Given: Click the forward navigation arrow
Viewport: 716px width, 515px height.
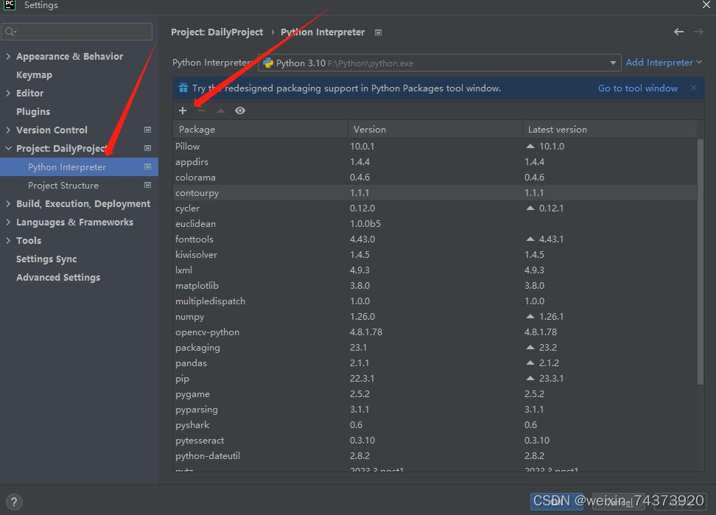Looking at the screenshot, I should point(698,32).
